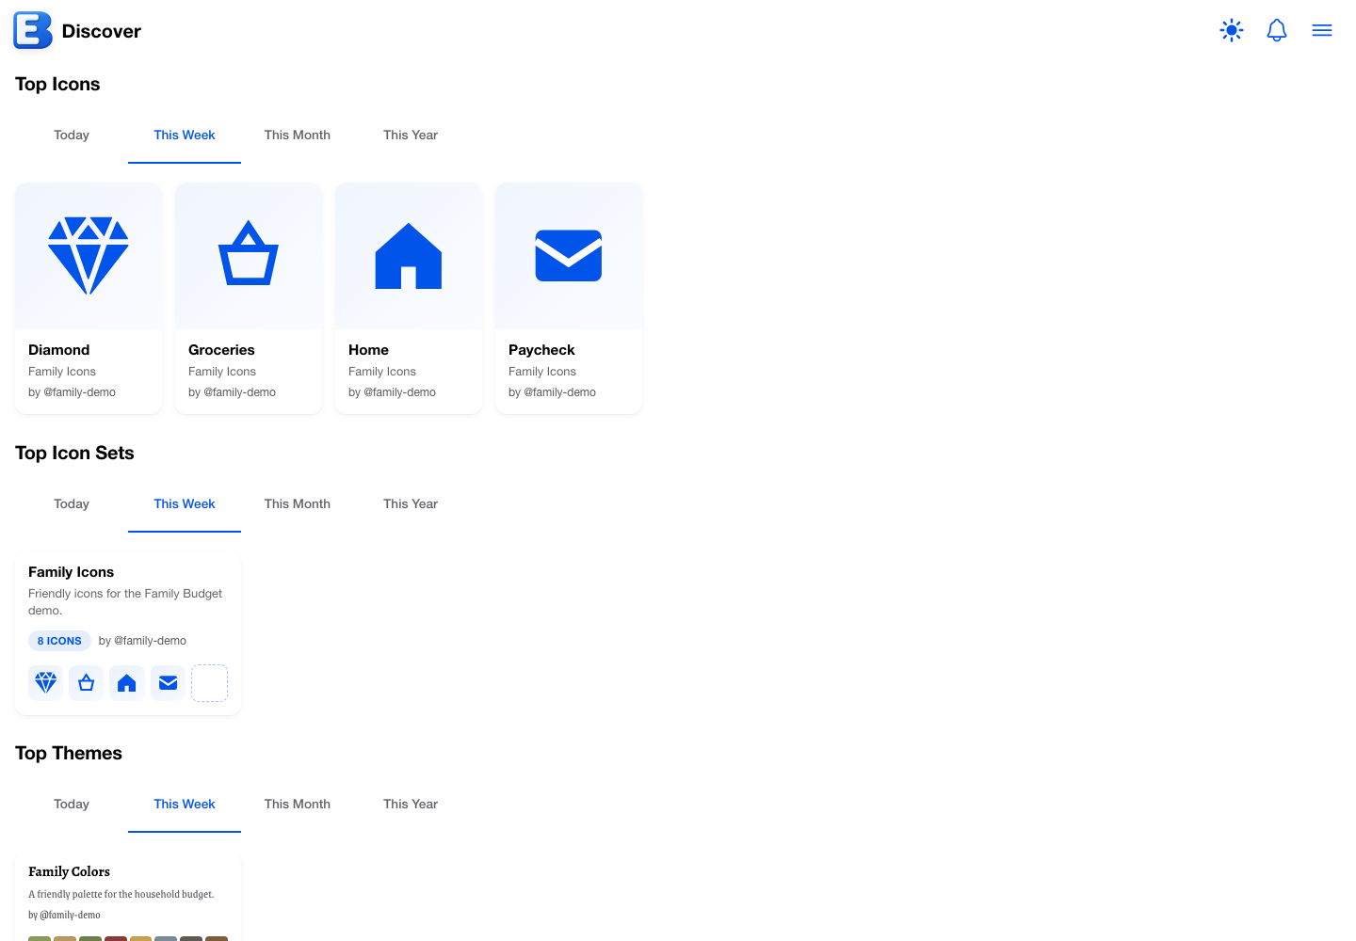Click by @family-demo on the Diamond card
Screen dimensions: 1356x941
coord(72,392)
